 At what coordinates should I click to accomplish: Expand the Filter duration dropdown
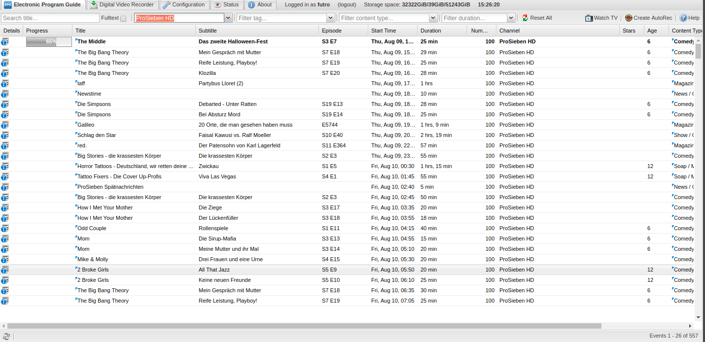511,18
